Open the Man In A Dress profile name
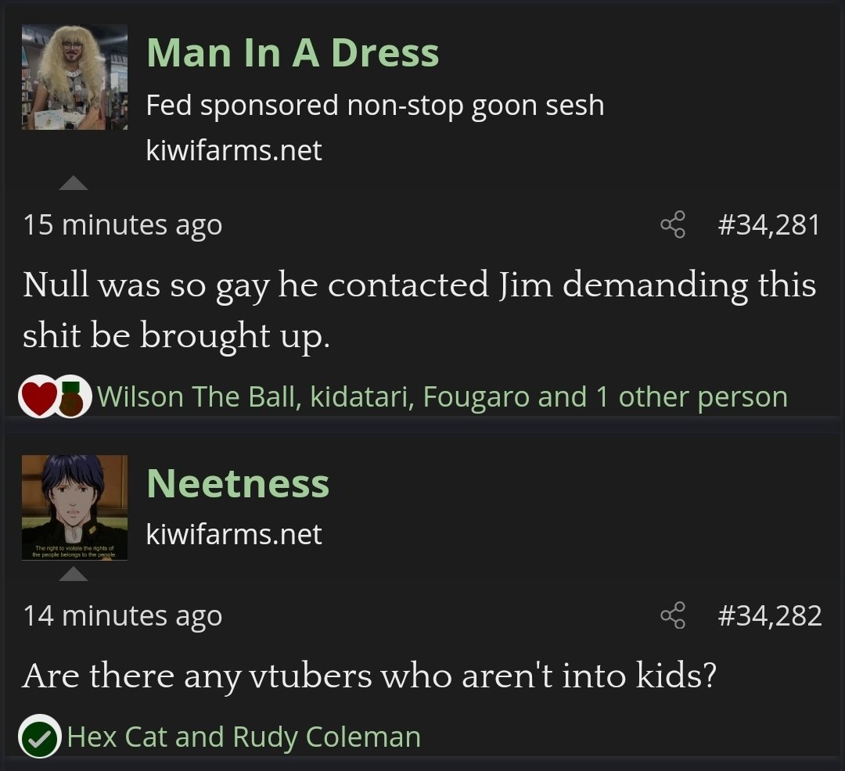Screen dimensions: 845x771 (293, 53)
